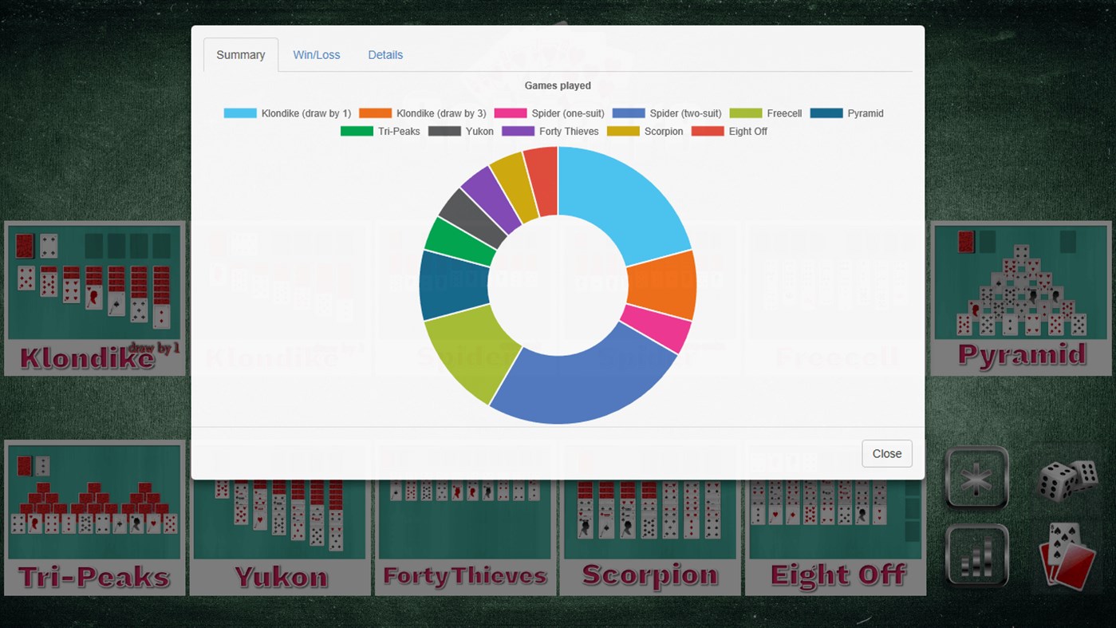This screenshot has width=1116, height=628.
Task: Click the statistics bar chart icon
Action: click(977, 556)
